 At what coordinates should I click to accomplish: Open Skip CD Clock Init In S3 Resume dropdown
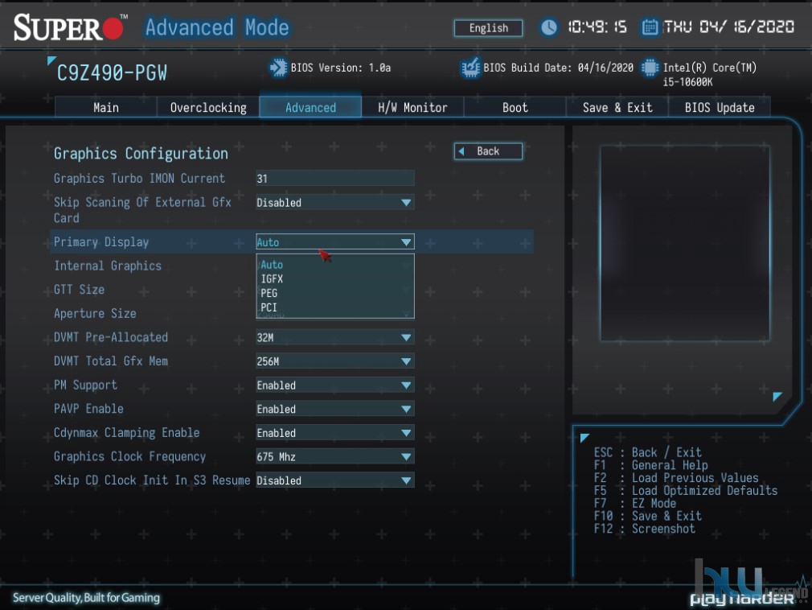[335, 480]
